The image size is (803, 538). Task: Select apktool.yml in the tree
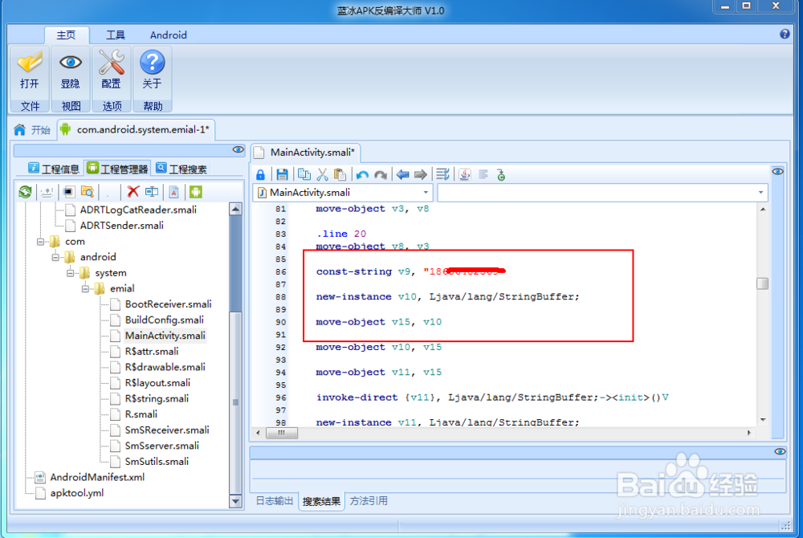pyautogui.click(x=77, y=493)
